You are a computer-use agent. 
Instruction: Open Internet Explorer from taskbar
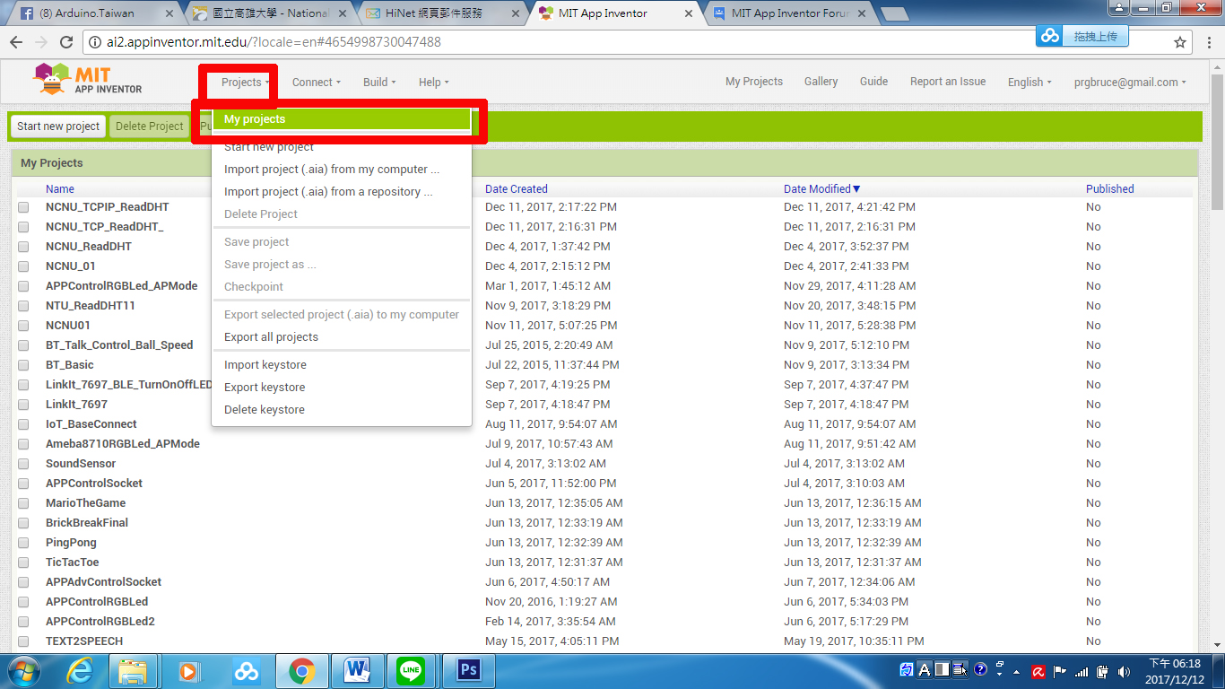pyautogui.click(x=80, y=670)
